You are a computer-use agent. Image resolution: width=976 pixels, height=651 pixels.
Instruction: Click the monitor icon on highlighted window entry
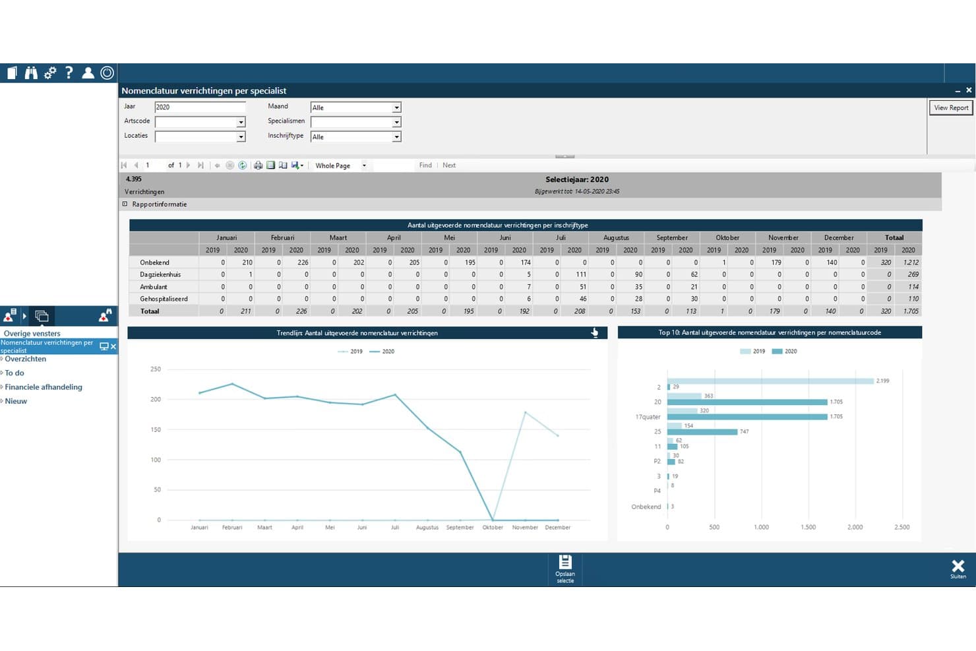pos(104,346)
